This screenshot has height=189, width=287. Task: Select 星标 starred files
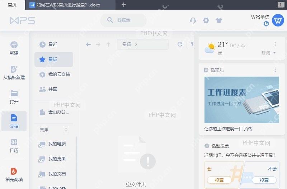coord(54,59)
